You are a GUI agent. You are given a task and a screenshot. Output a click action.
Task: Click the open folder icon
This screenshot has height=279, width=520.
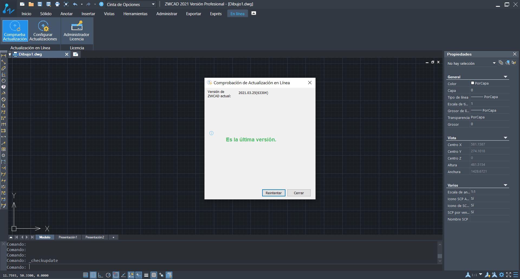point(31,4)
